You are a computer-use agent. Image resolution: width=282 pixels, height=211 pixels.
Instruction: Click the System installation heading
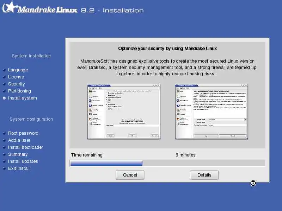tap(31, 56)
